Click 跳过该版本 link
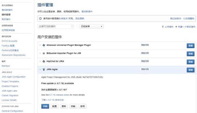Image resolution: width=197 pixels, height=113 pixels. click(x=176, y=19)
